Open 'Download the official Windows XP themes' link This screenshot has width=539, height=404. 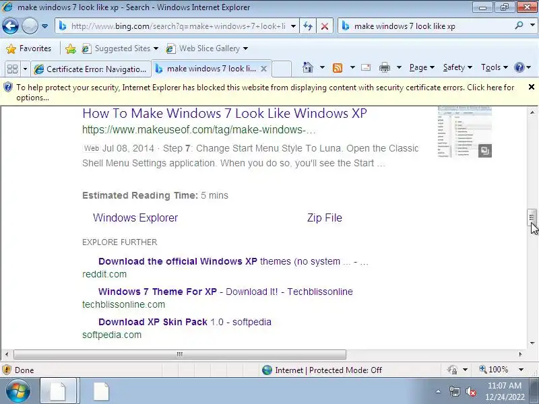coord(233,261)
